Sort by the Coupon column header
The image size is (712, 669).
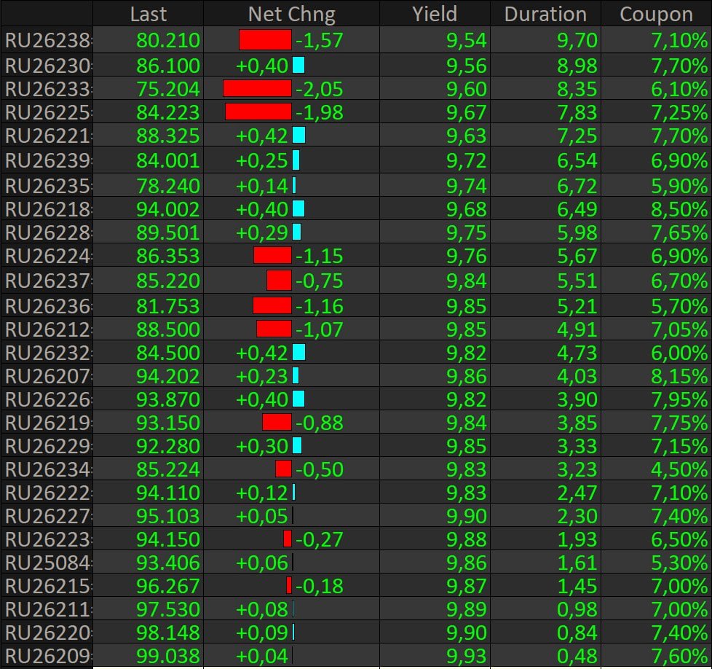click(x=656, y=14)
